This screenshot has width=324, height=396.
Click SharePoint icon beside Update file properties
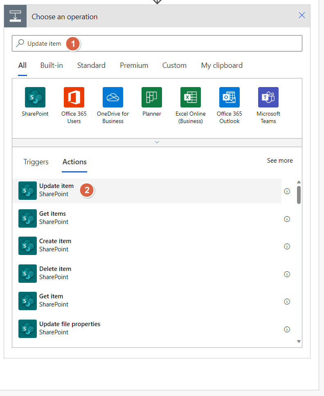pyautogui.click(x=27, y=329)
